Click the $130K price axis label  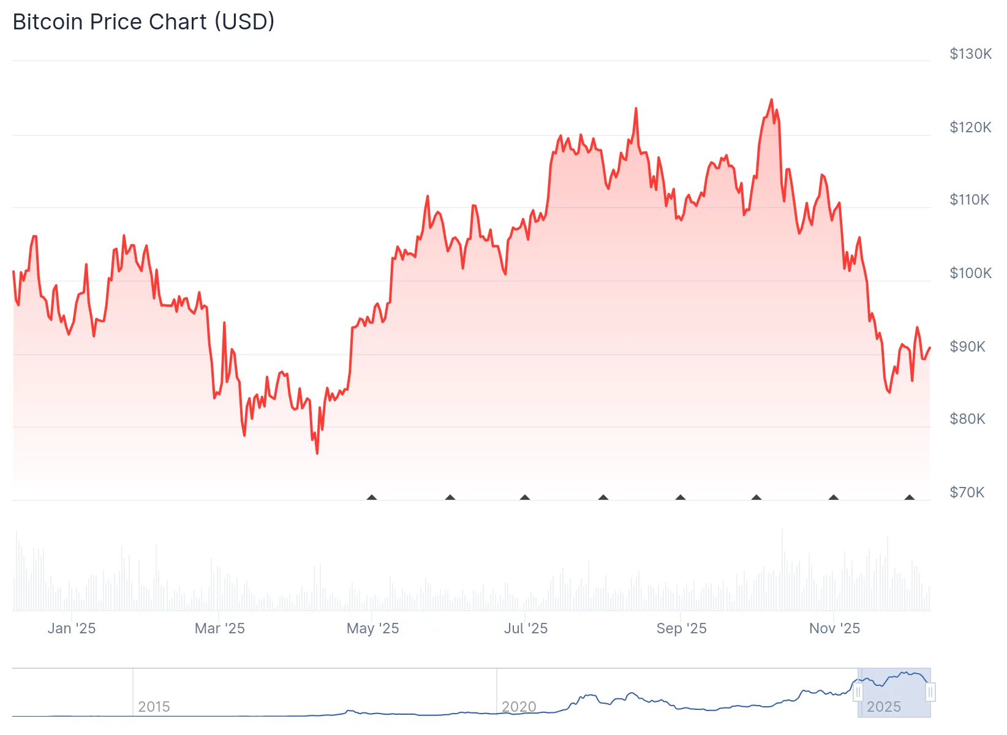[x=970, y=54]
